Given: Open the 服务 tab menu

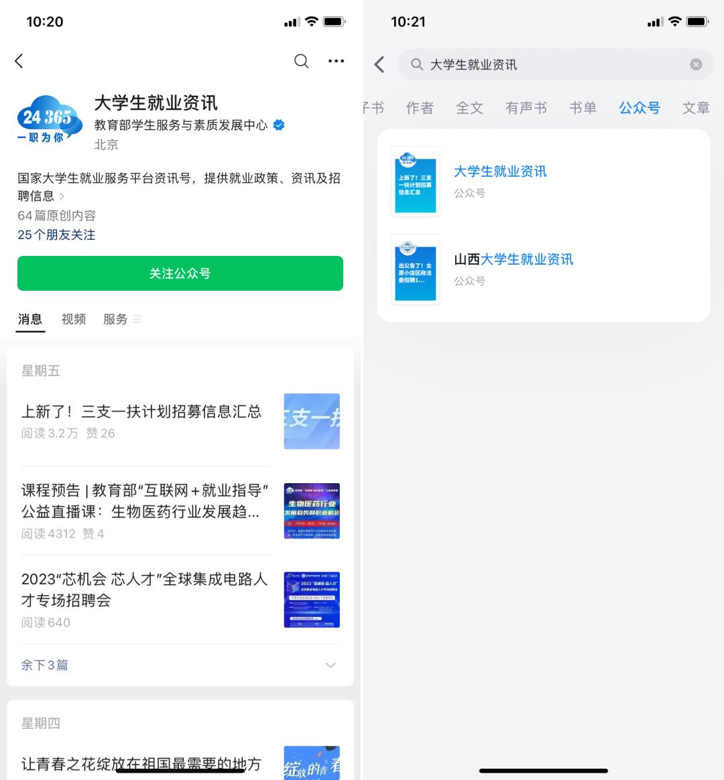Looking at the screenshot, I should [122, 319].
